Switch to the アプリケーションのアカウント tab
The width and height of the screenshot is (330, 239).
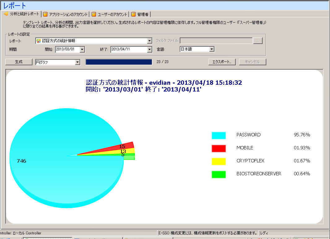[66, 14]
